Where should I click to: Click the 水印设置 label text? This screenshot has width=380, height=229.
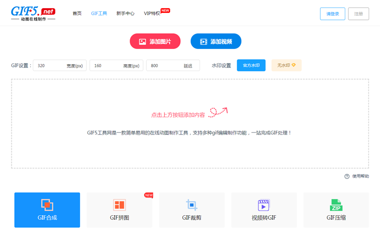pos(221,66)
